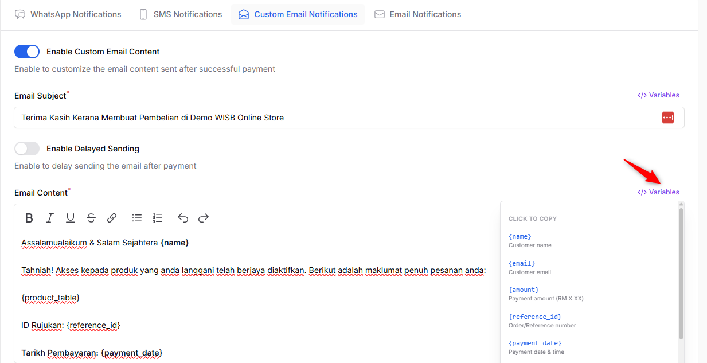This screenshot has height=363, width=707.
Task: Undo the last edit in editor
Action: coord(183,218)
